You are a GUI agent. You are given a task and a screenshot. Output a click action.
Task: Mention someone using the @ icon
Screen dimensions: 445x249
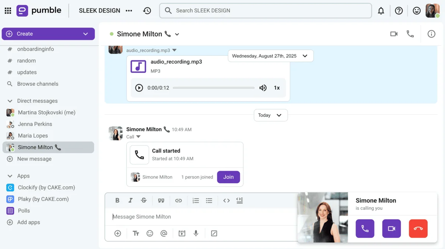tap(164, 233)
